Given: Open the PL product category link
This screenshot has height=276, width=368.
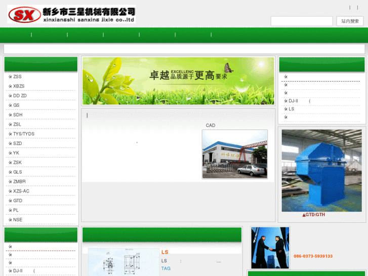Looking at the screenshot, I should 16,210.
